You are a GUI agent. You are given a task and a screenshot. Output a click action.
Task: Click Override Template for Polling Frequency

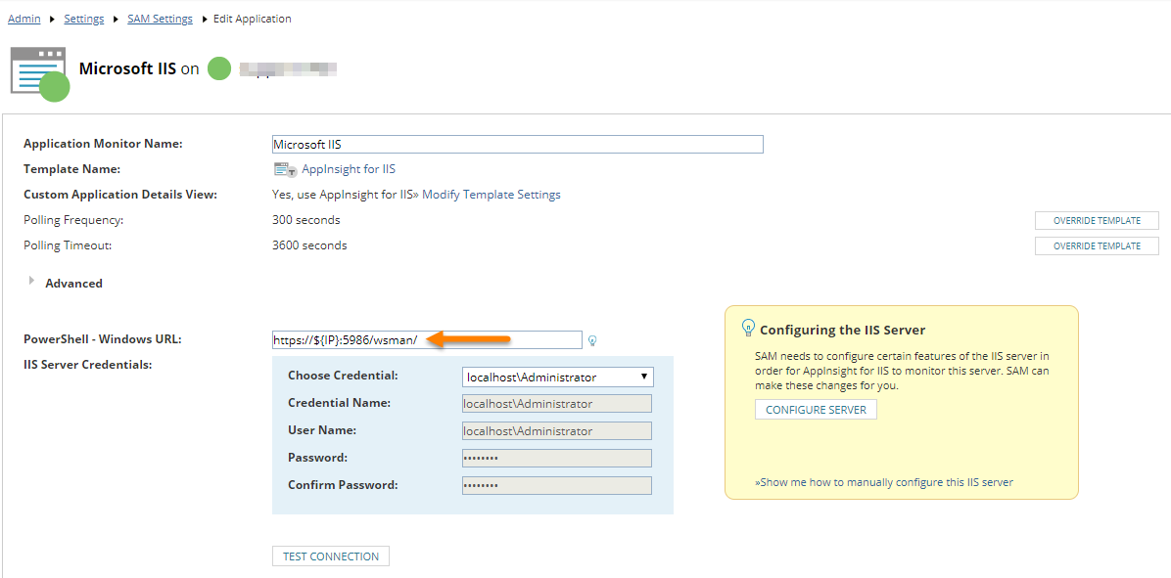1096,220
